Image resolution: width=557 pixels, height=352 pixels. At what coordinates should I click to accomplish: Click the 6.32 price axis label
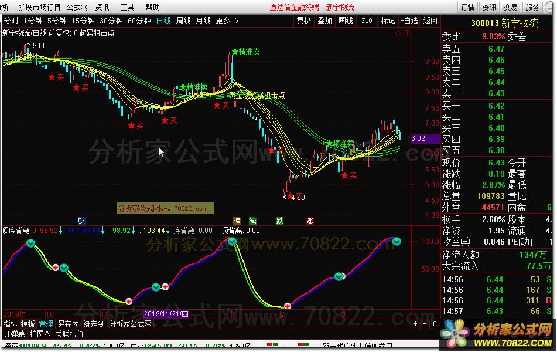click(425, 138)
